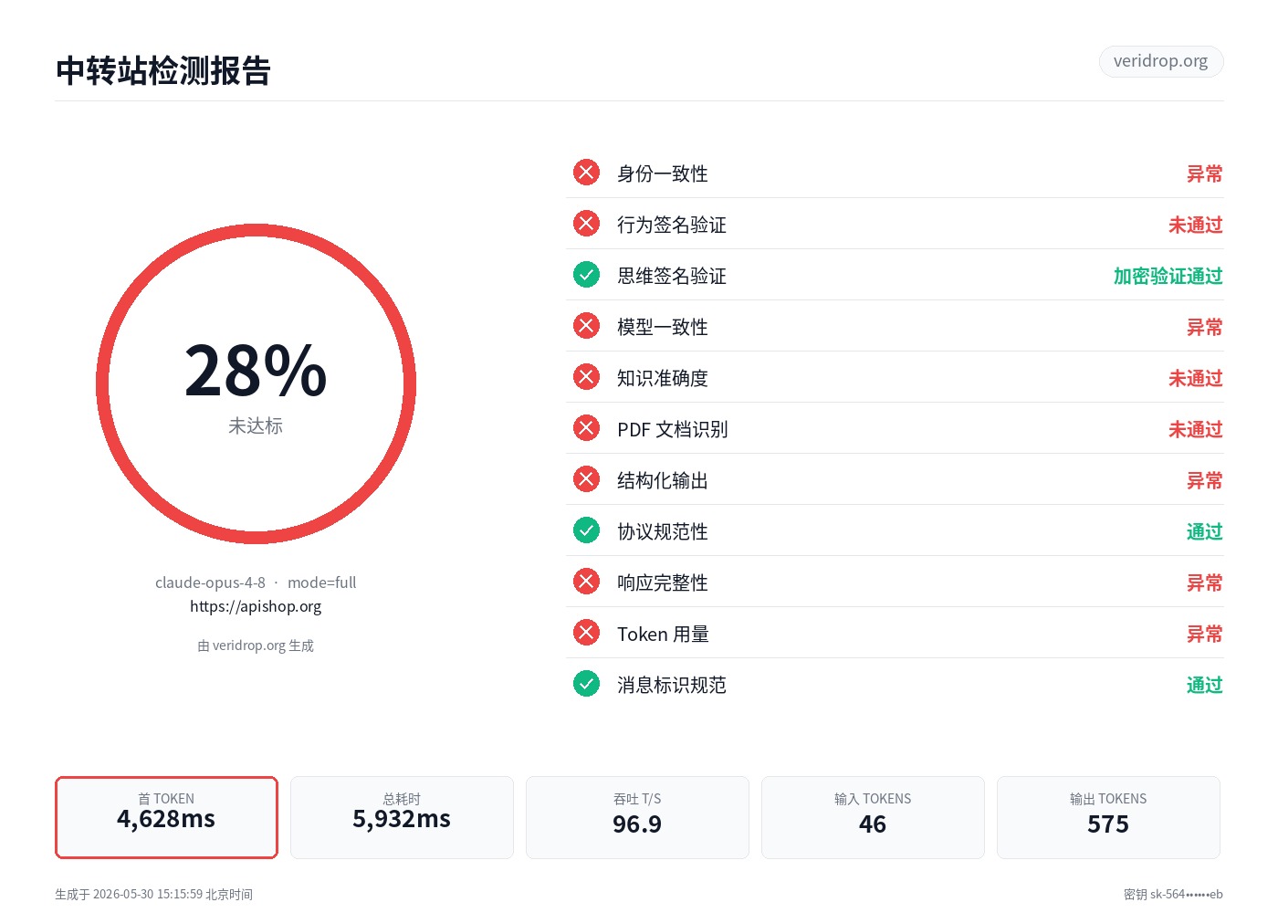Click the 加密验证通过 status label

pyautogui.click(x=1168, y=276)
